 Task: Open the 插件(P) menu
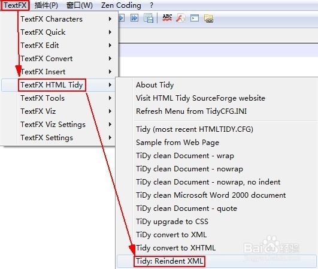point(46,5)
